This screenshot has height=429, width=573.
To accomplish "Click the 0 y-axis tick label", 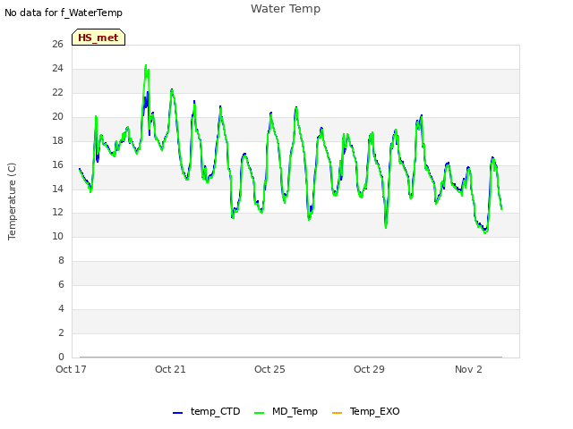I will tap(61, 357).
